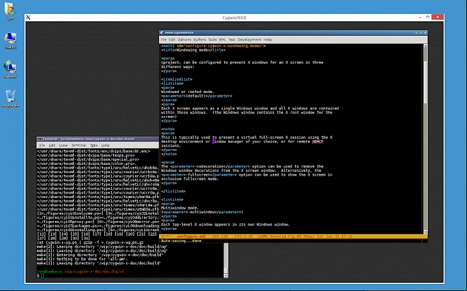467x291 pixels.
Task: Click the highlighted cursor before 'indow manager'
Action: click(x=213, y=141)
